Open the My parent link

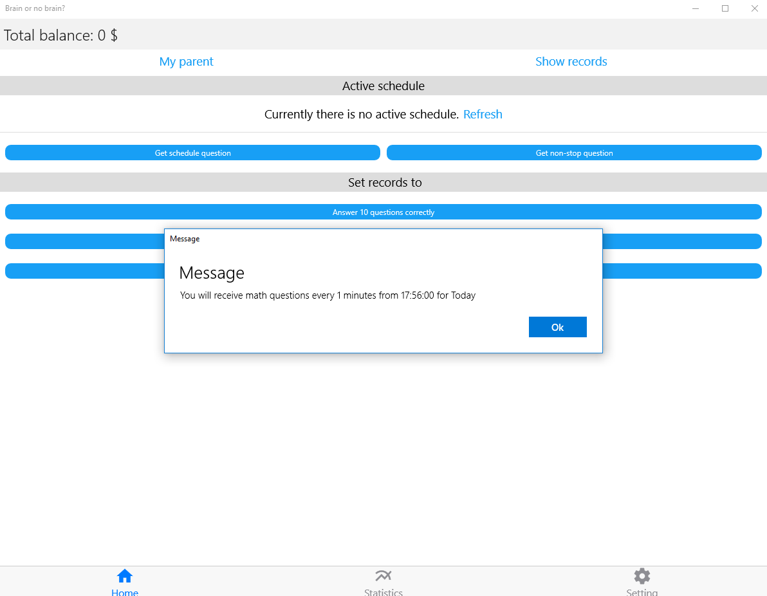tap(187, 62)
